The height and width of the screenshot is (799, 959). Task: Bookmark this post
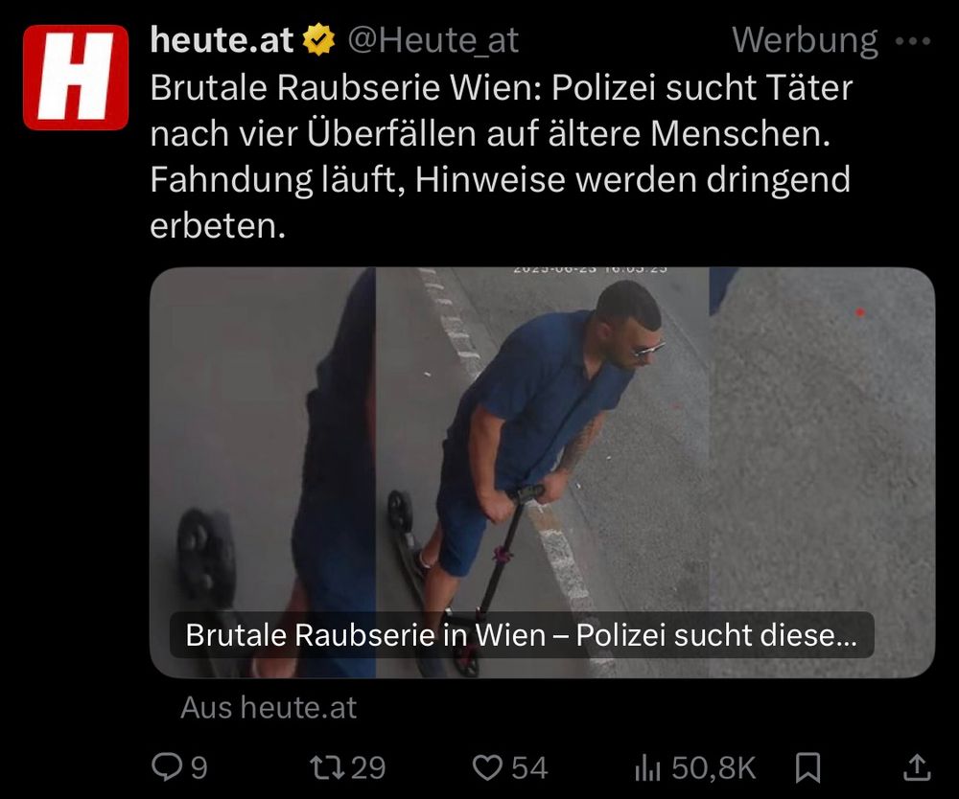click(x=807, y=767)
